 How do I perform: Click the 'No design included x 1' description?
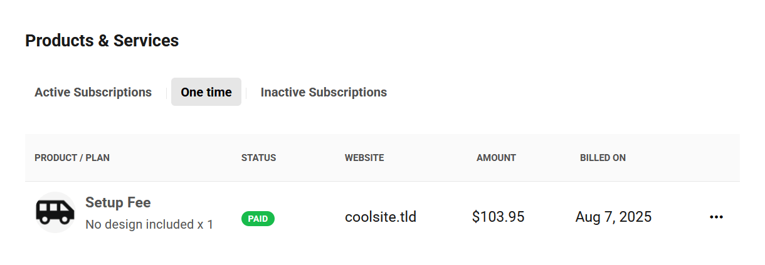coord(149,224)
